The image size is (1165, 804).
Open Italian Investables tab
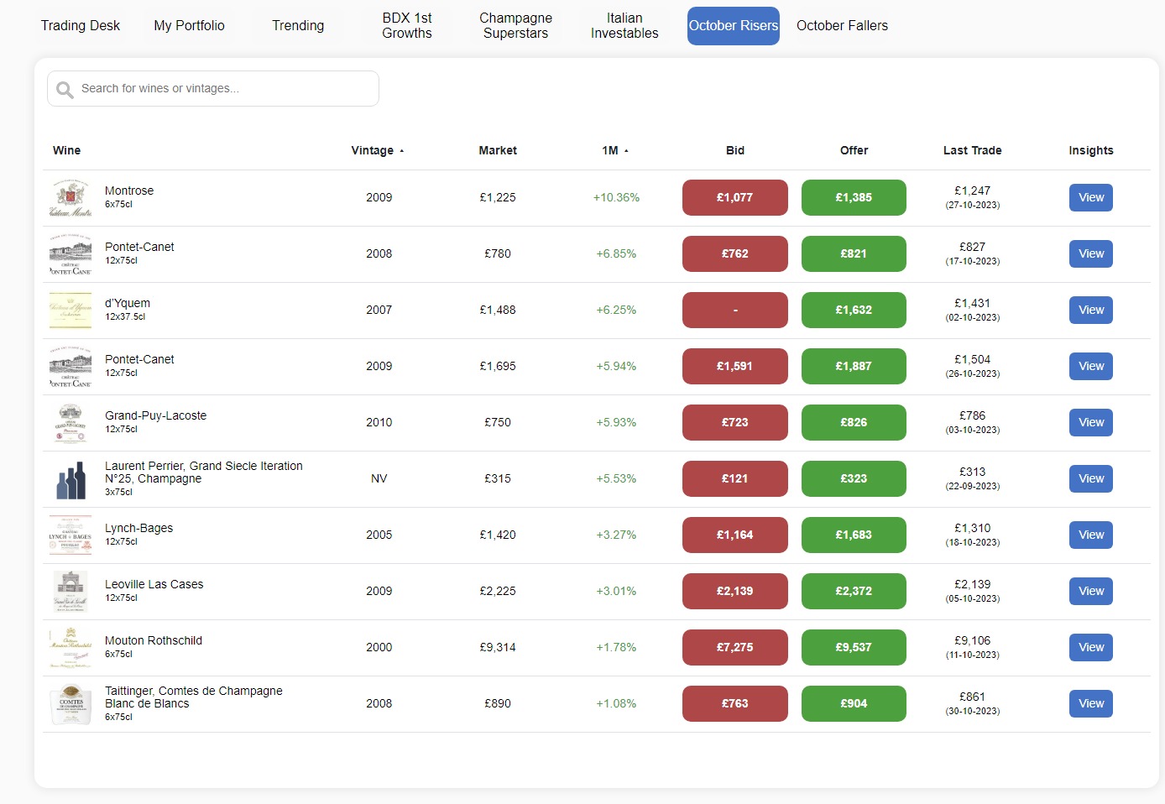[624, 26]
